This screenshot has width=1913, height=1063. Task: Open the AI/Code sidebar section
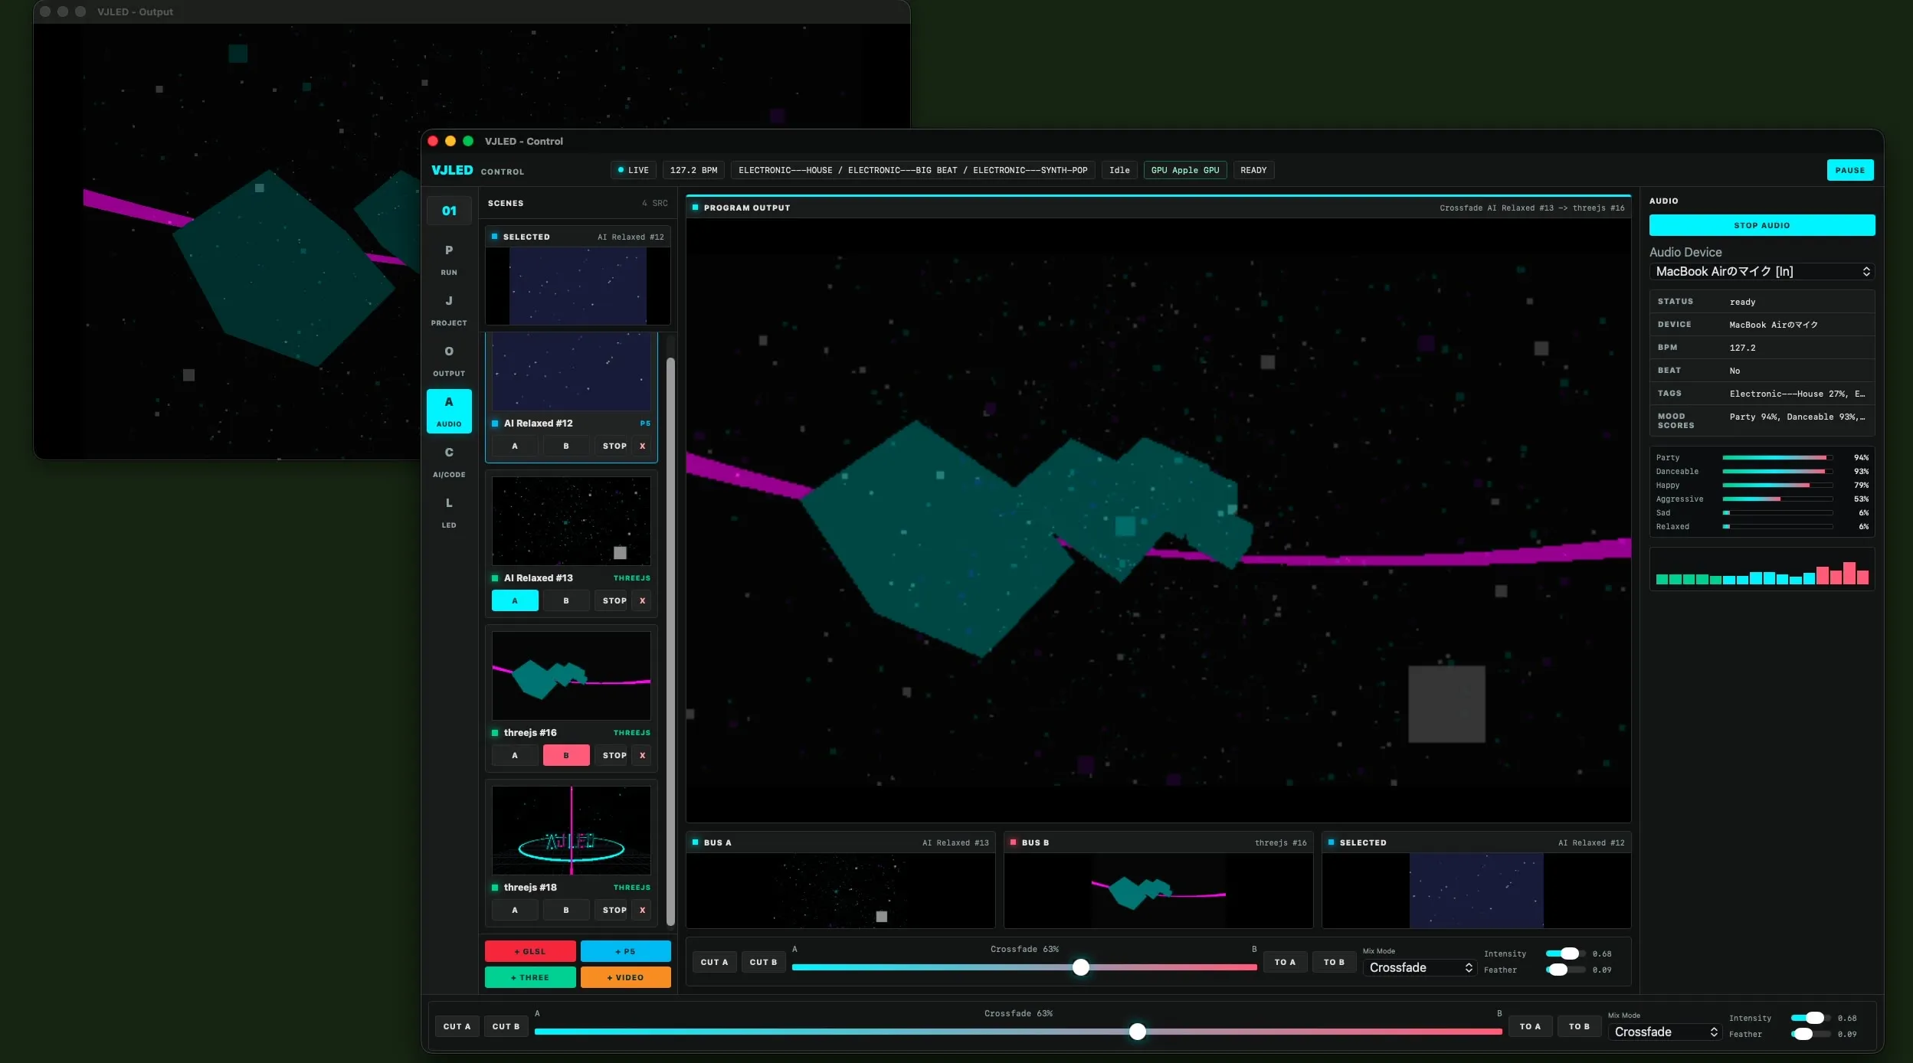(449, 462)
